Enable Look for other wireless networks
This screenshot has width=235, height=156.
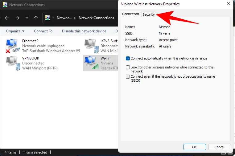click(x=128, y=67)
